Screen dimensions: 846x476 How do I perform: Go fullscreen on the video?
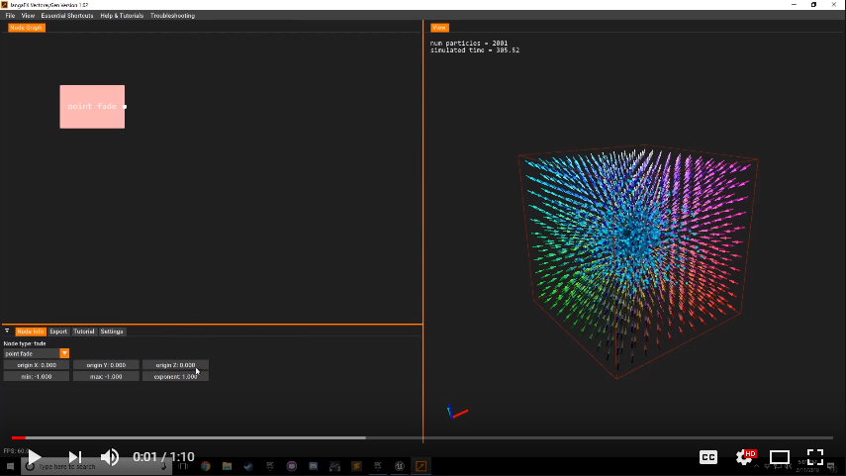pyautogui.click(x=814, y=457)
